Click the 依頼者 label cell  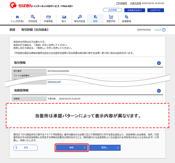(29, 99)
